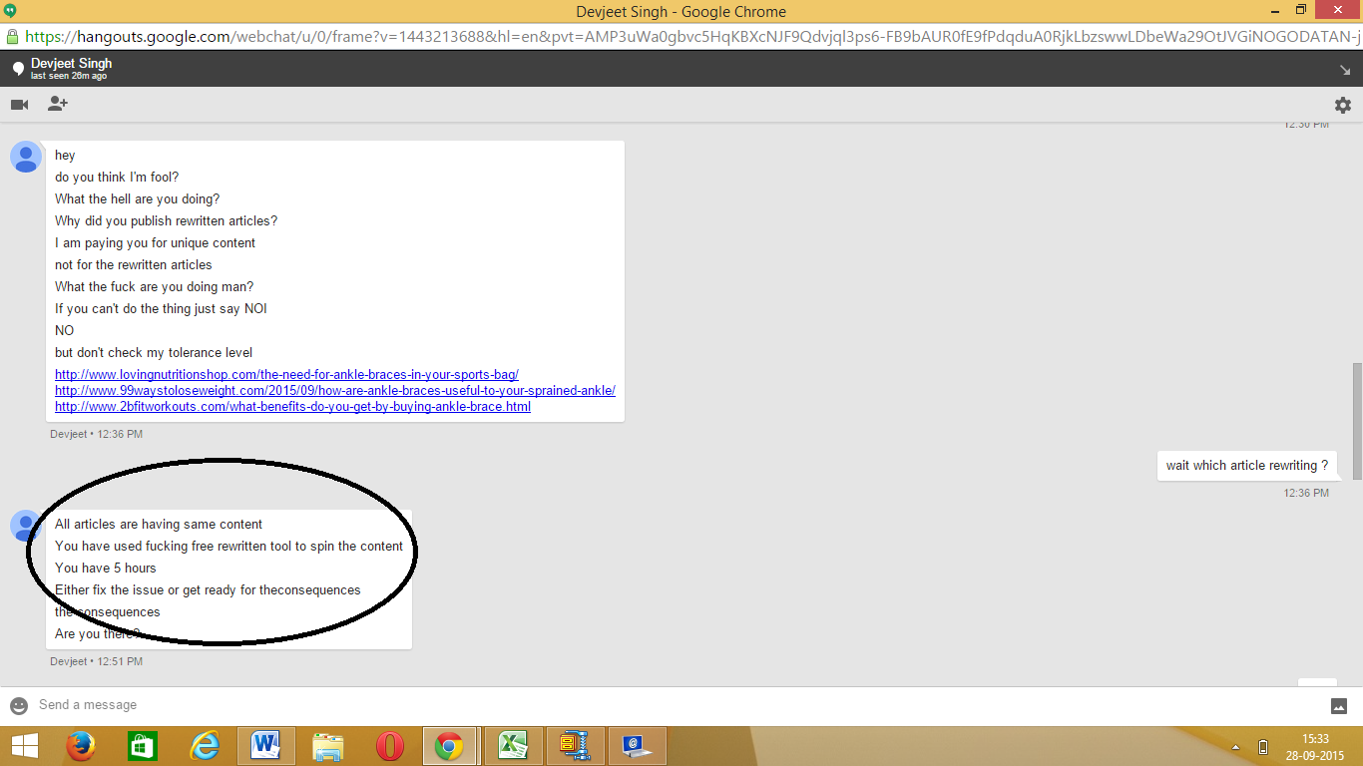This screenshot has width=1363, height=766.
Task: Open lovingnutritionshop.com ankle braces link
Action: (x=286, y=375)
